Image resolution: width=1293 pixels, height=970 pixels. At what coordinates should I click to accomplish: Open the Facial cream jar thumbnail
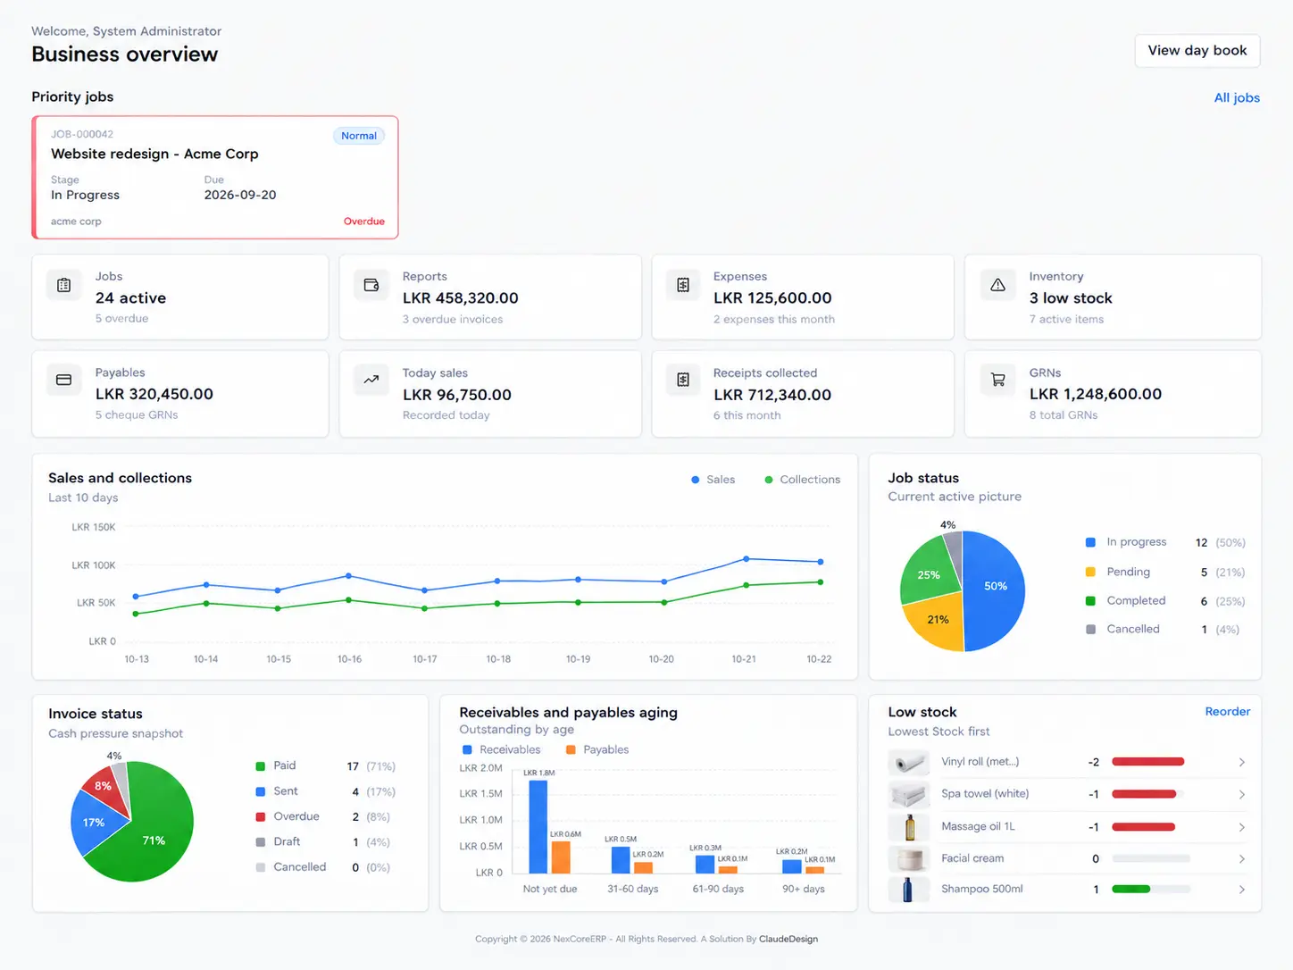click(x=909, y=859)
